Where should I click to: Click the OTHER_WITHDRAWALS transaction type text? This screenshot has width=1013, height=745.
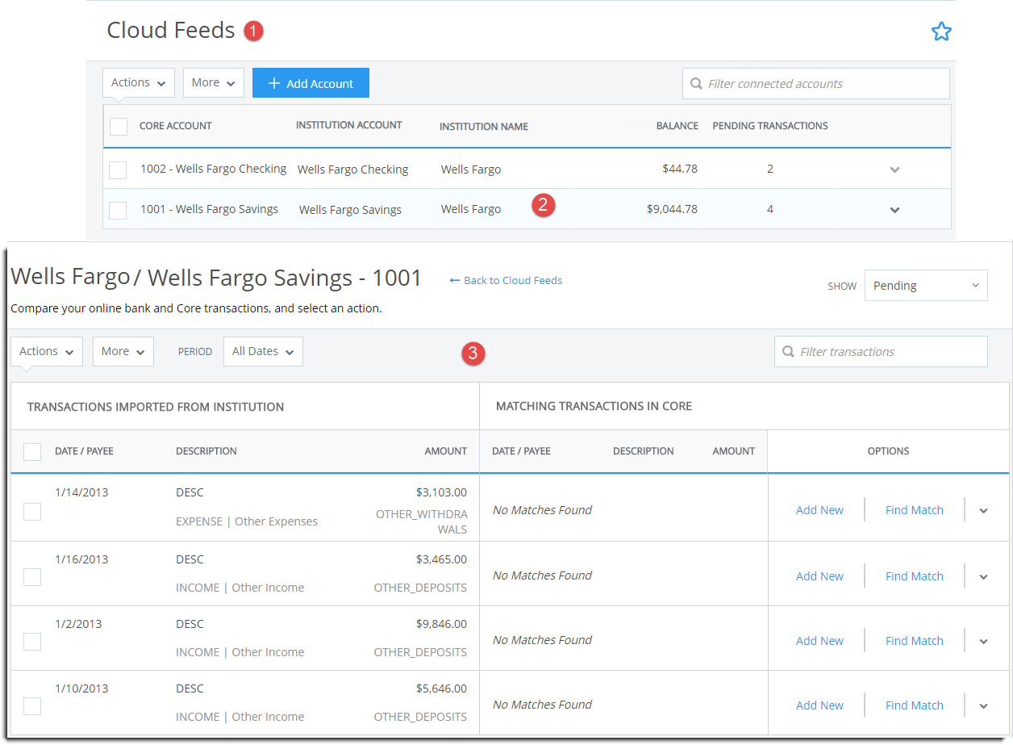point(422,521)
